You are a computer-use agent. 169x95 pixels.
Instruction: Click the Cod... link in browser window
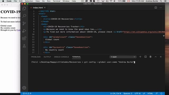coord(18,30)
